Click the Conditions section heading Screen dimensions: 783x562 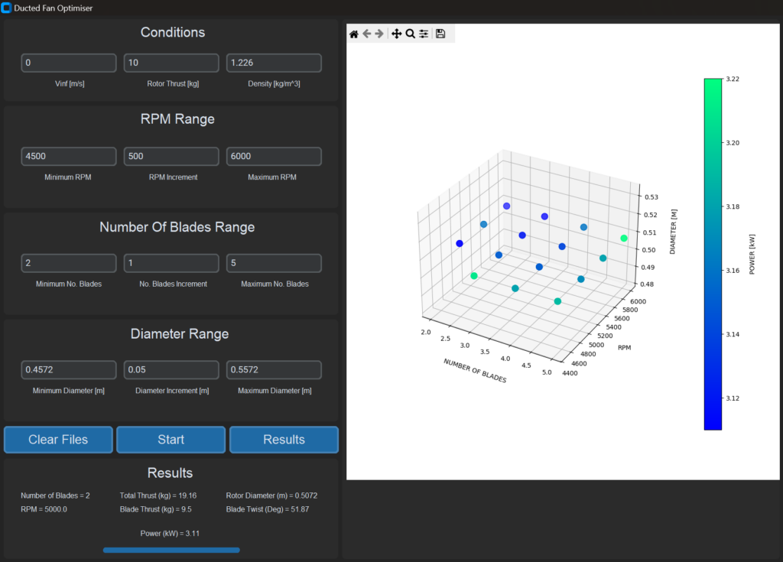173,32
